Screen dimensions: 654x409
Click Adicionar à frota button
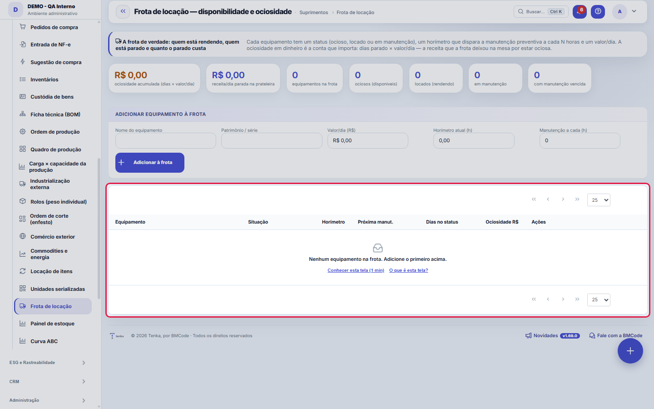(150, 163)
